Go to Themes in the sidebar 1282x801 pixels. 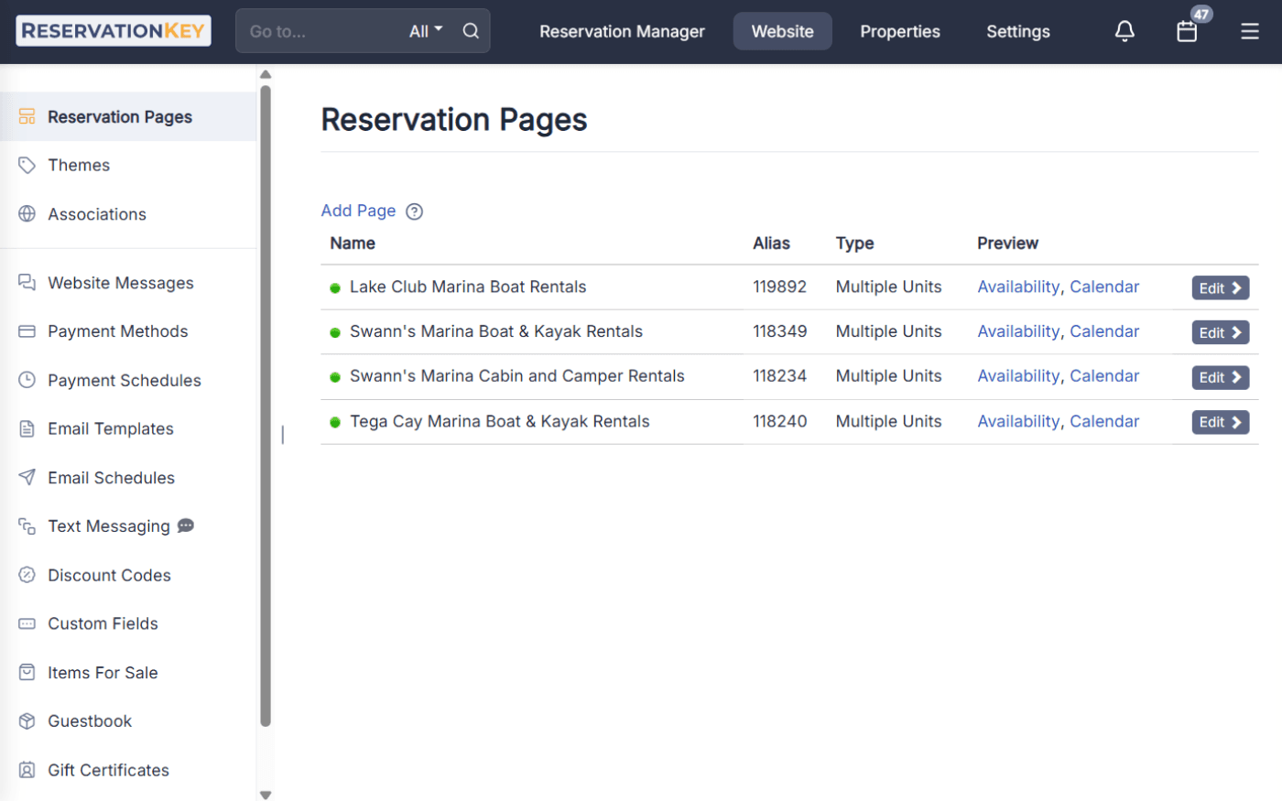79,165
